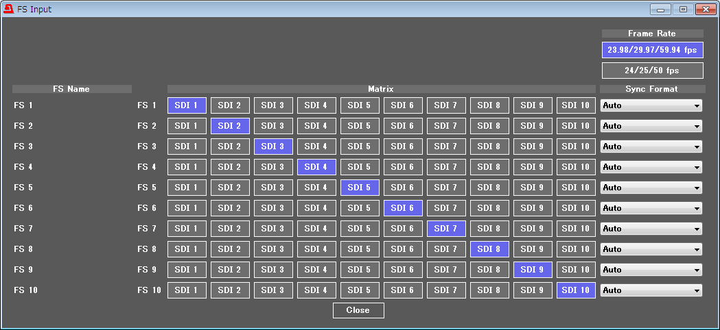
Task: Select SDI 2 for FS 5
Action: (x=230, y=188)
